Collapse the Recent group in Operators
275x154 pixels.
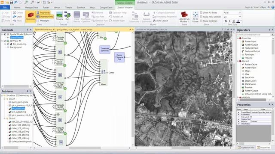pyautogui.click(x=238, y=61)
